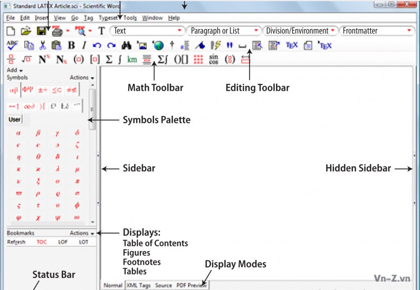420x290 pixels.
Task: Insert the lambda symbol from the palette
Action: 58,169
